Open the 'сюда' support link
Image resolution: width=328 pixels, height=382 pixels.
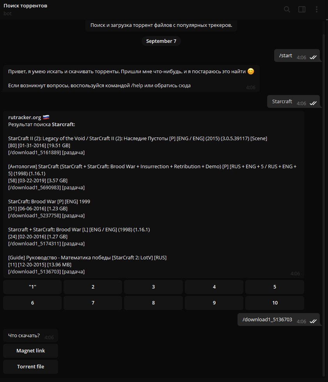coord(184,86)
